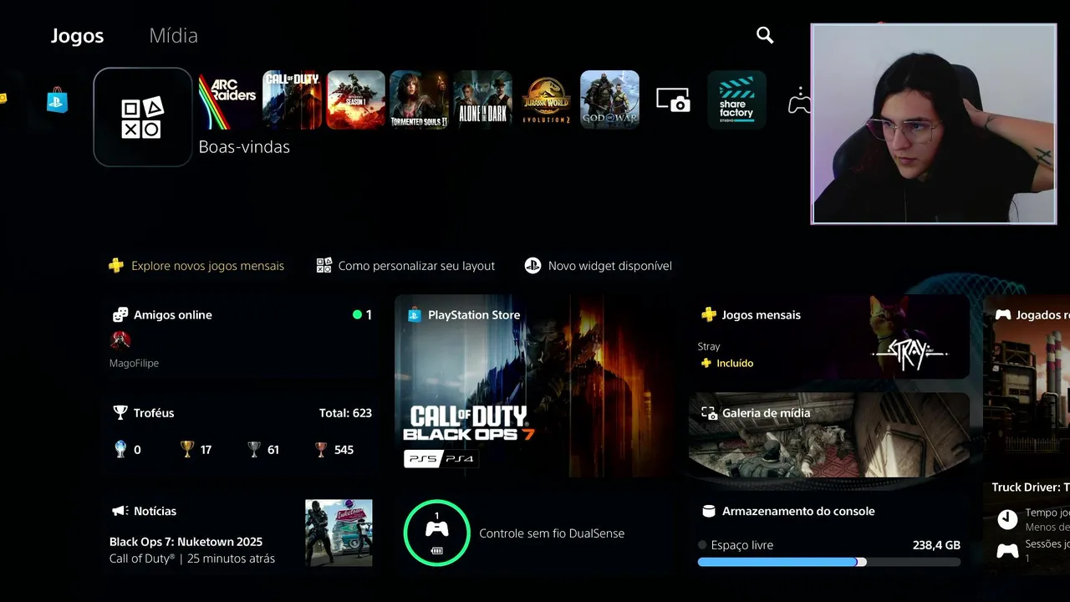Image resolution: width=1070 pixels, height=602 pixels.
Task: Launch Call of Duty game tile
Action: [x=292, y=100]
